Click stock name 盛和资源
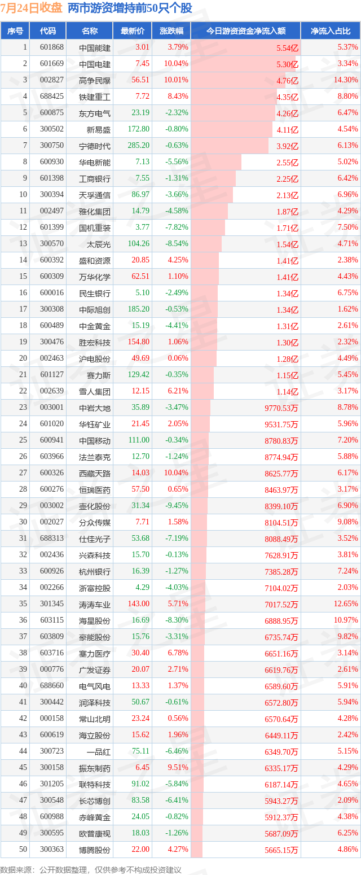Image resolution: width=361 pixels, height=875 pixels. 95,260
